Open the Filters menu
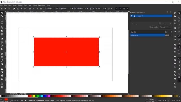 click(35, 5)
